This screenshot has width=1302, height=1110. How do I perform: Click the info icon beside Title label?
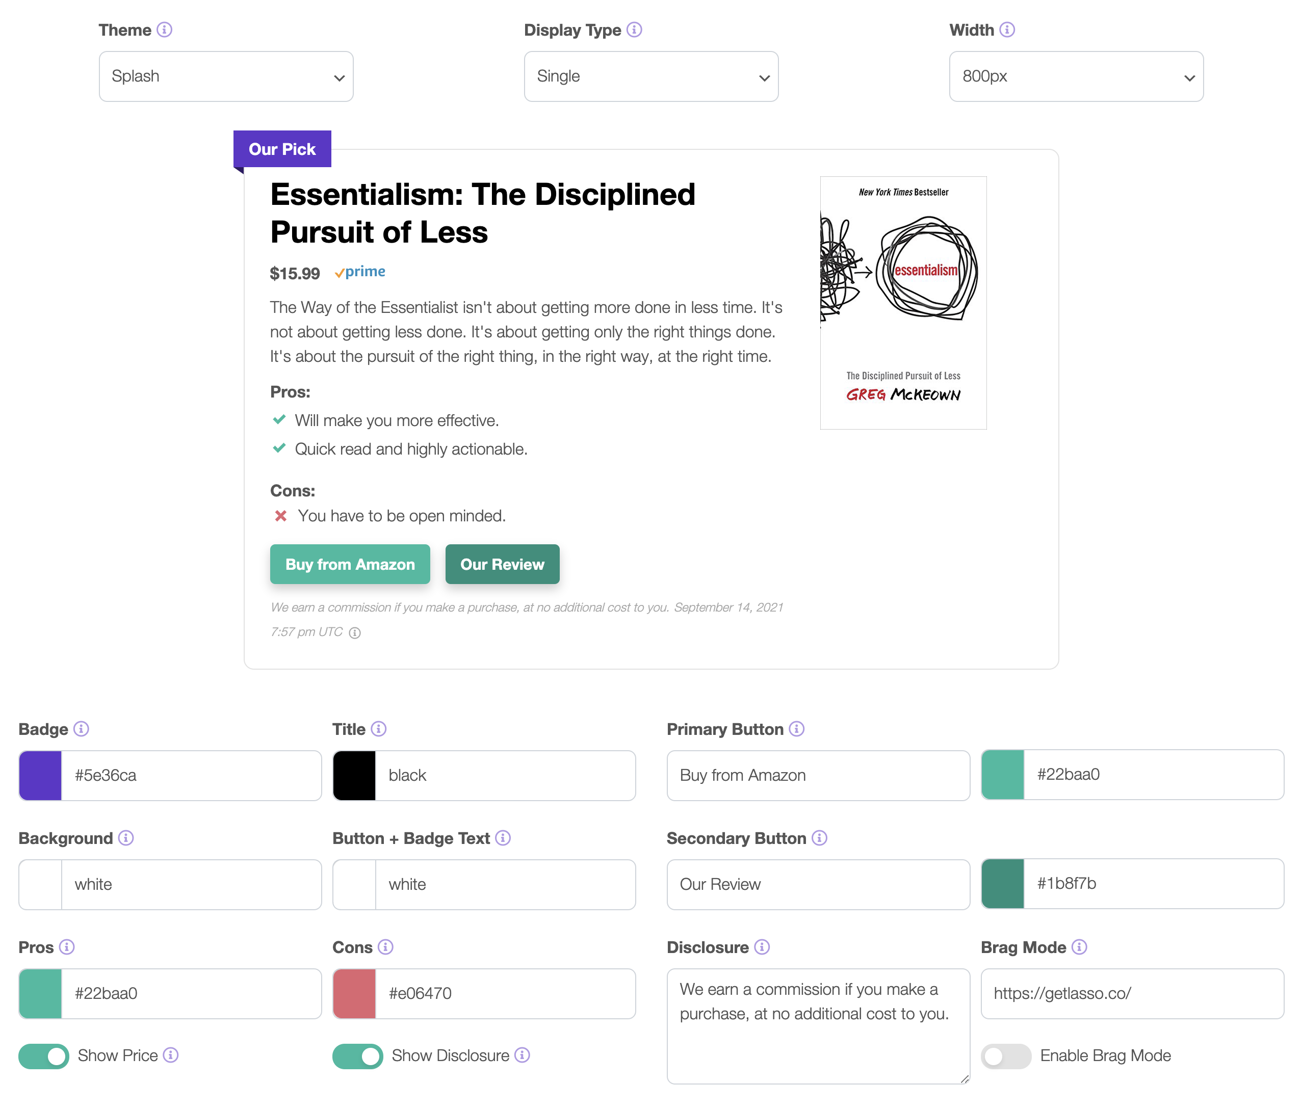pos(378,729)
